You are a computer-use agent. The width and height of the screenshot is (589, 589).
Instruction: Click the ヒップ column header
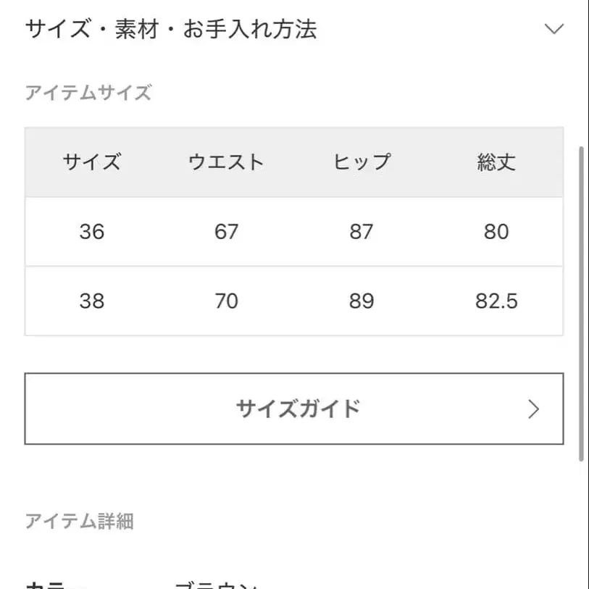click(x=362, y=162)
